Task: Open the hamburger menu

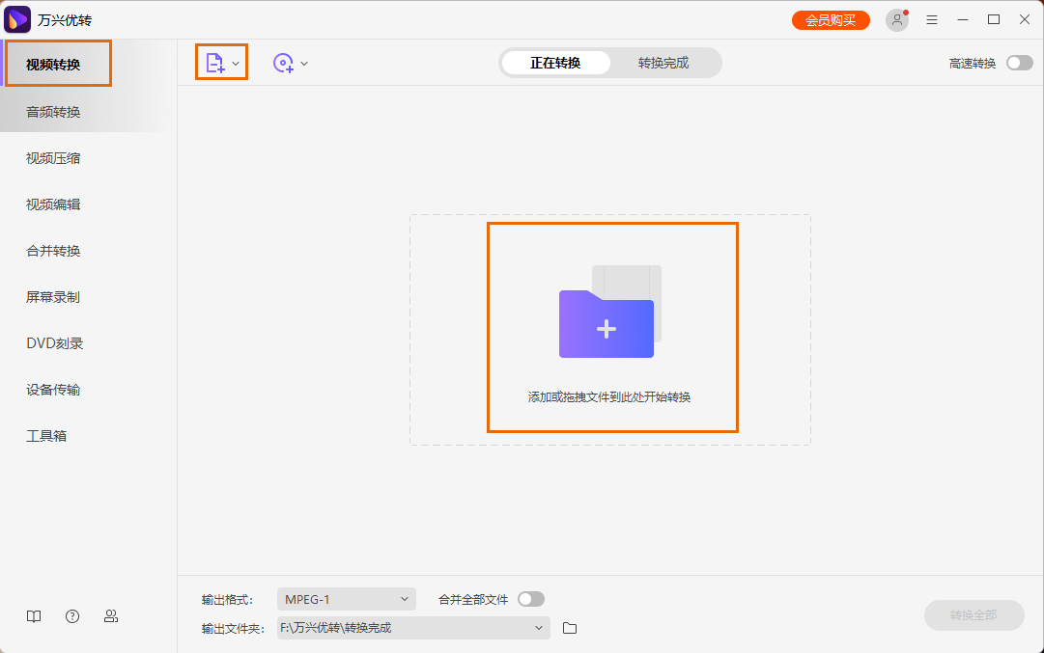Action: tap(931, 19)
